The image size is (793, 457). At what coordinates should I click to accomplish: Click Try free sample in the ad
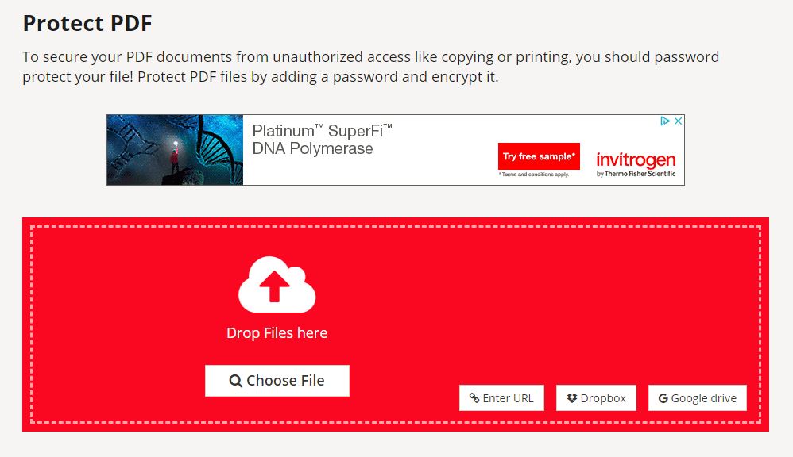point(539,156)
